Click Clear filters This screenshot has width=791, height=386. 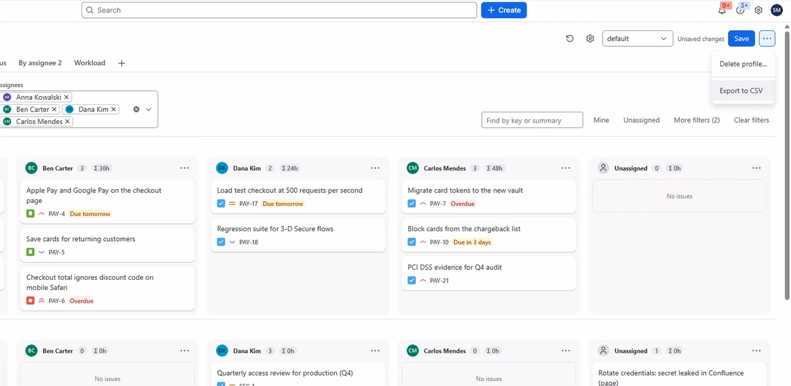tap(751, 120)
